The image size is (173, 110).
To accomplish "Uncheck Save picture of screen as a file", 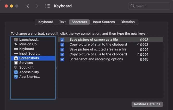I will [62, 40].
